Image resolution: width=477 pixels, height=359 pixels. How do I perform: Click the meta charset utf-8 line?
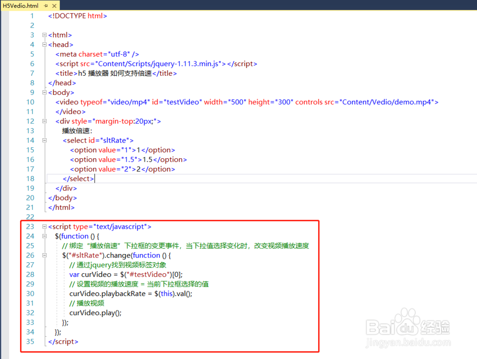pos(97,54)
